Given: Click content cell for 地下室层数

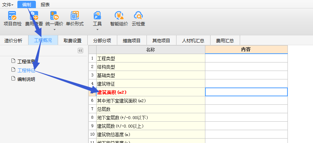Looking at the screenshot, I should pyautogui.click(x=246, y=118).
